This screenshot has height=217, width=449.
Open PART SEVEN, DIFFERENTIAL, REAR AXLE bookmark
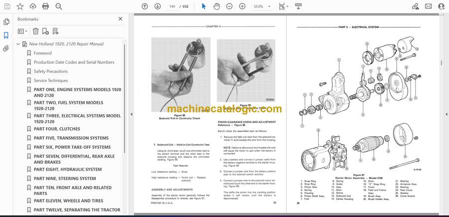click(x=74, y=159)
